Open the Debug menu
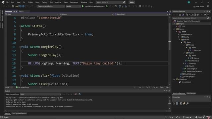 pyautogui.click(x=44, y=2)
